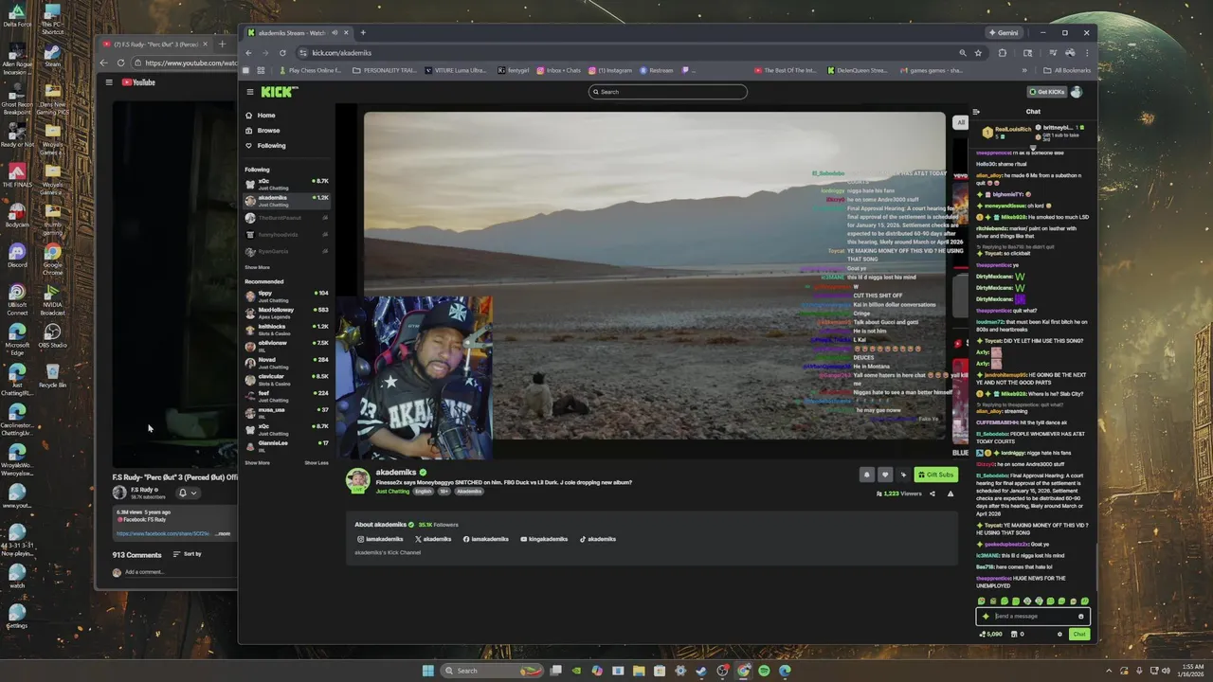Expand YouTube description with ...more
The width and height of the screenshot is (1213, 682).
click(x=223, y=533)
